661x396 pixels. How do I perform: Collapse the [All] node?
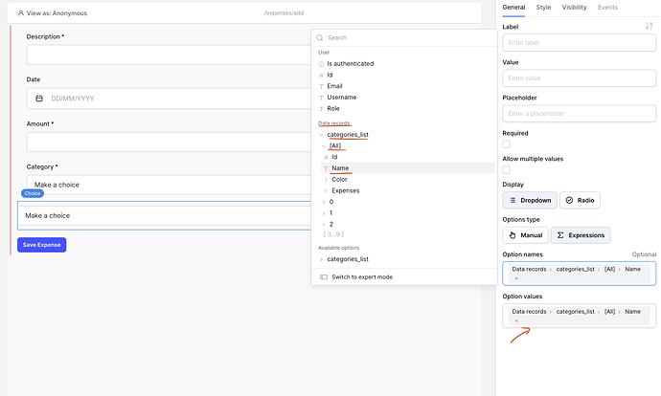324,146
